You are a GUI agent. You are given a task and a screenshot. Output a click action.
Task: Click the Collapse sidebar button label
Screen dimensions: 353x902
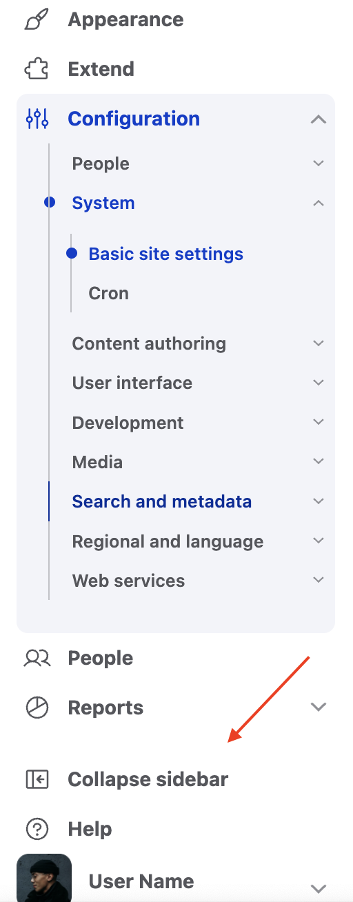tap(148, 779)
